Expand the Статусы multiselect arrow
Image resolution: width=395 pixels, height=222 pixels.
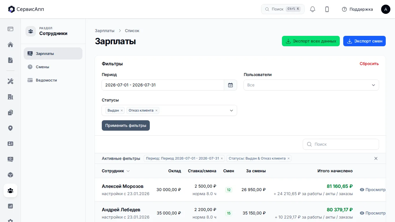(231, 110)
